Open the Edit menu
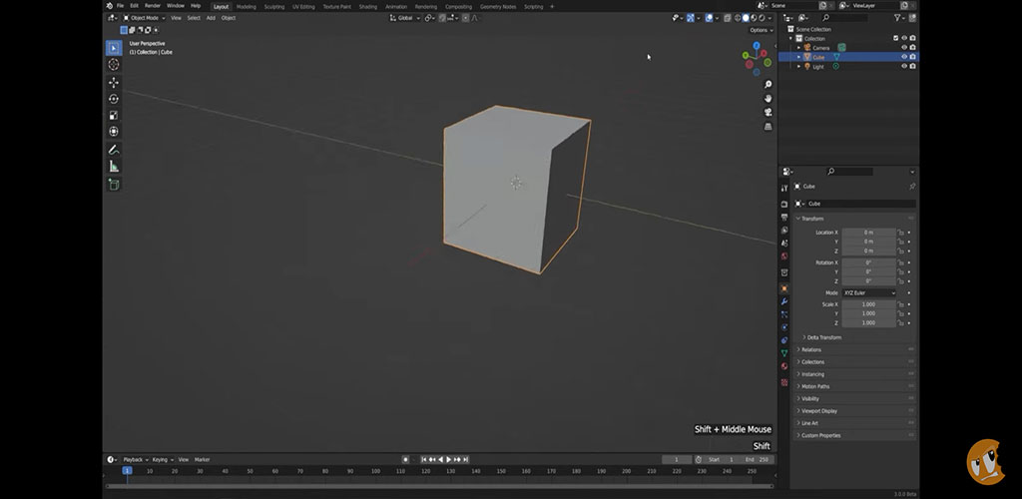Screen dimensions: 1022x499 pyautogui.click(x=134, y=6)
